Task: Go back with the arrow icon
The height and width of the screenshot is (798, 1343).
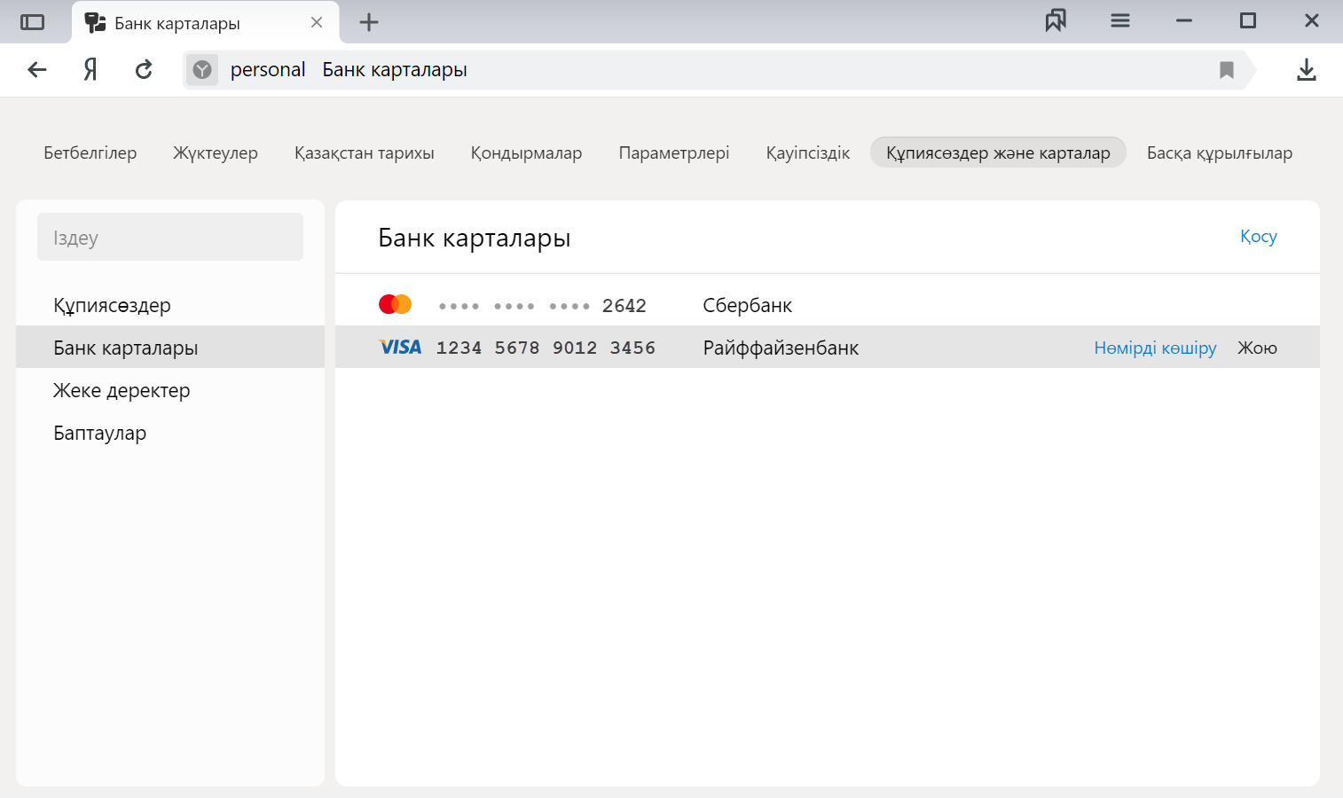Action: [x=36, y=69]
